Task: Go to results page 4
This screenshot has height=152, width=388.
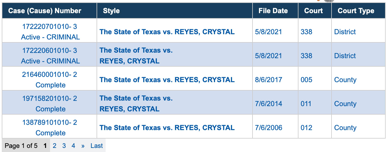Action: (73, 146)
